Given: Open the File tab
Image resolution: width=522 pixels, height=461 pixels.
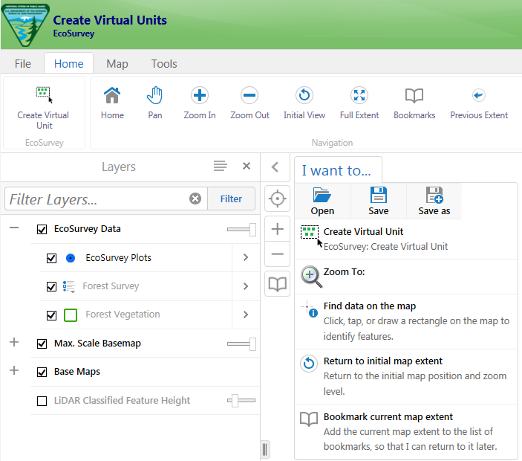Looking at the screenshot, I should pyautogui.click(x=22, y=63).
